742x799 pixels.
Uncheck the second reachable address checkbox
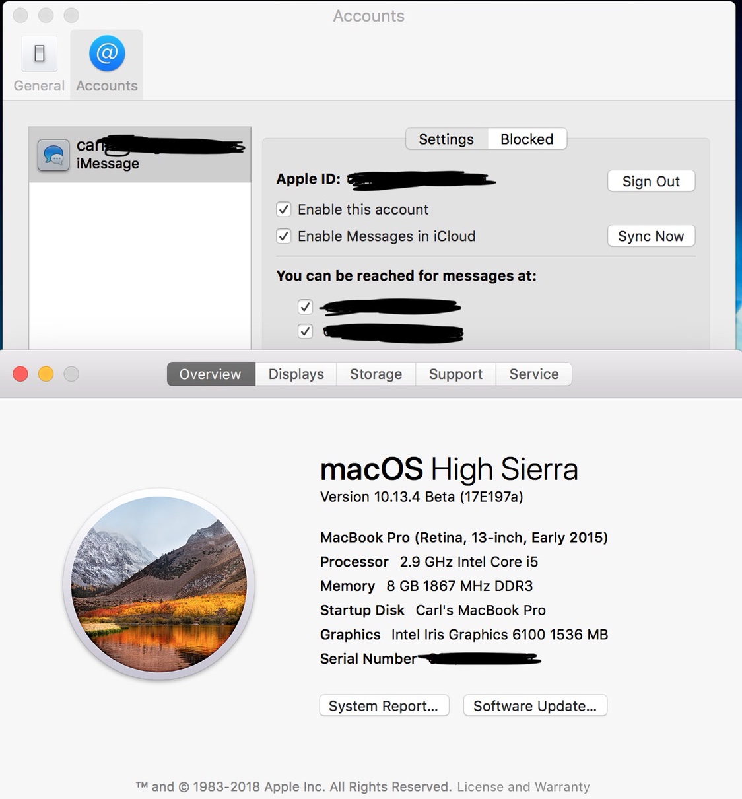tap(305, 331)
